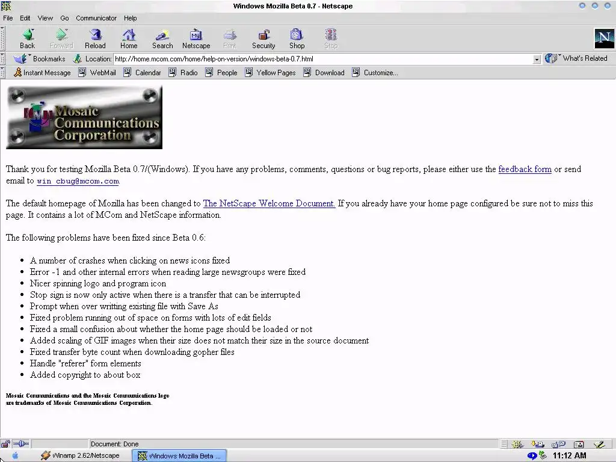Open Download from the personal toolbar

pos(324,73)
